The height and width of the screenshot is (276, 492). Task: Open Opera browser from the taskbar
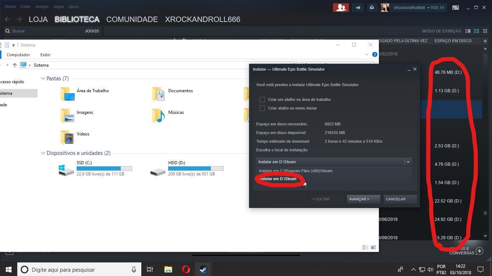pos(186,270)
